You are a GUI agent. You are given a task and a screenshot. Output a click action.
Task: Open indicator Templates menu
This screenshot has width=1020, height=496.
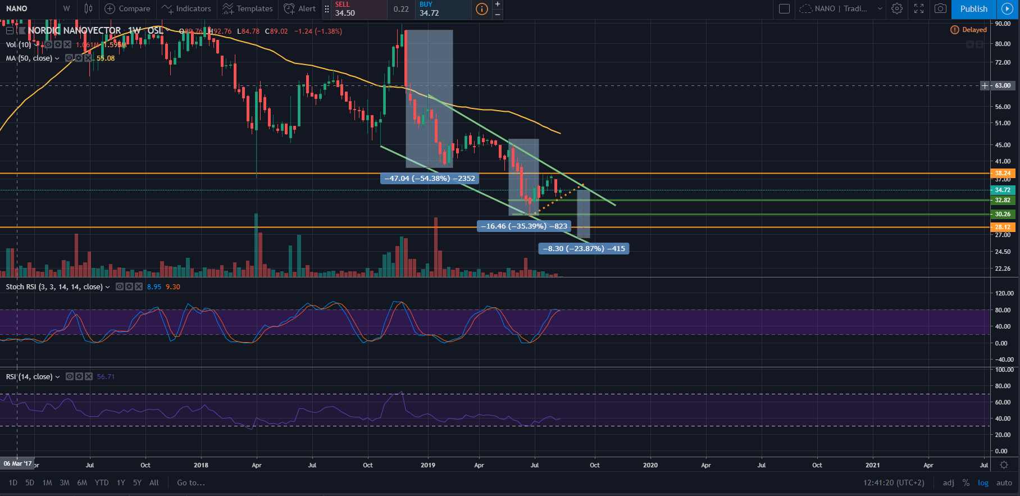click(247, 8)
